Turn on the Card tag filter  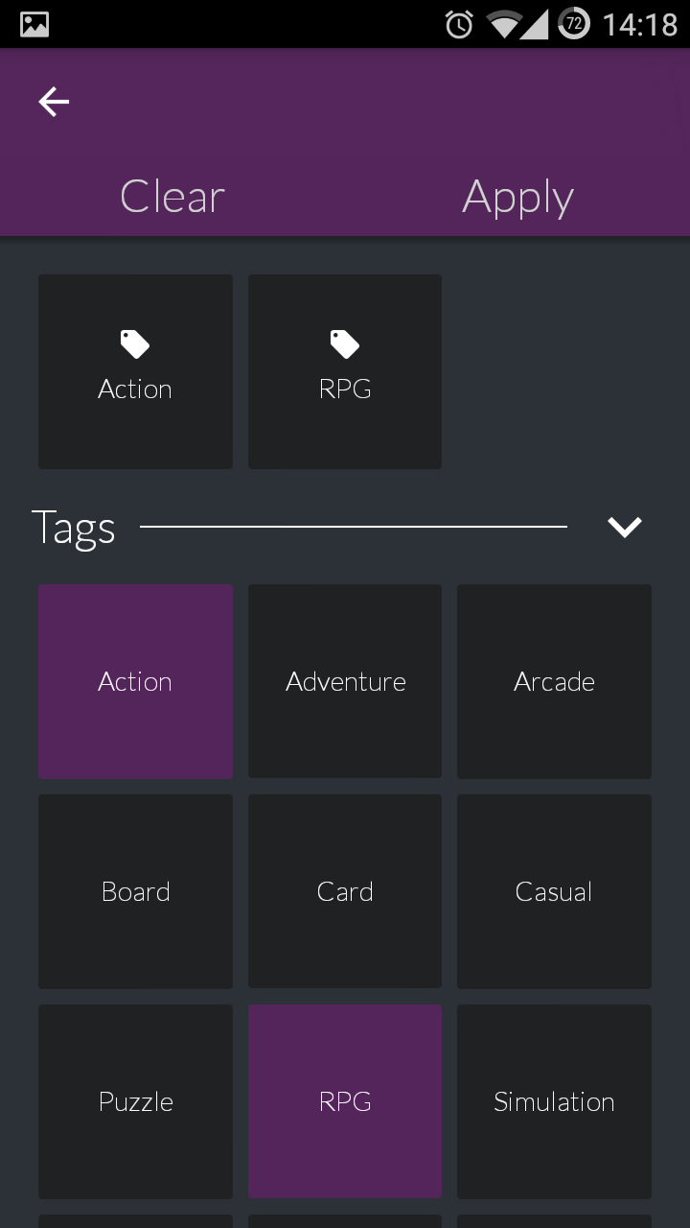(x=345, y=891)
